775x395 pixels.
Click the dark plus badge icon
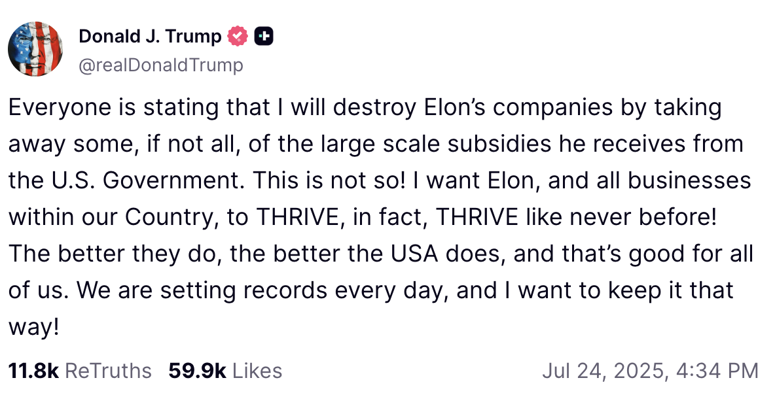tap(264, 36)
